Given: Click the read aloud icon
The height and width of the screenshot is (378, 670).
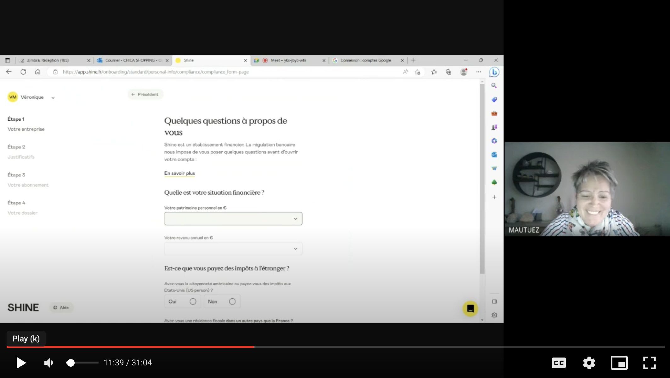Looking at the screenshot, I should pyautogui.click(x=406, y=72).
